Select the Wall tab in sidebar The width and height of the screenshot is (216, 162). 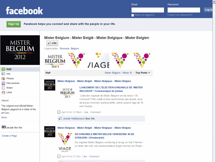click(x=20, y=69)
